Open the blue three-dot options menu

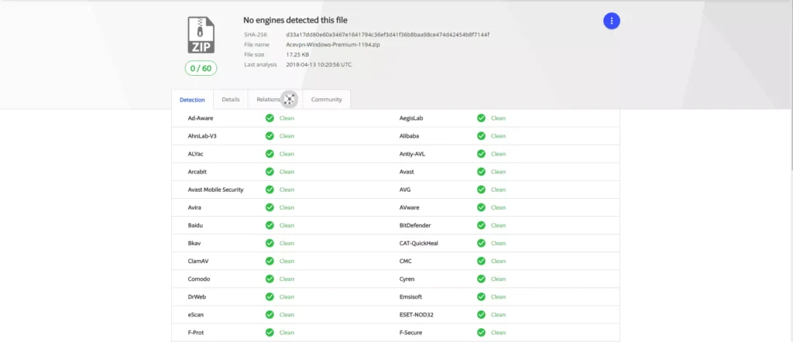612,21
